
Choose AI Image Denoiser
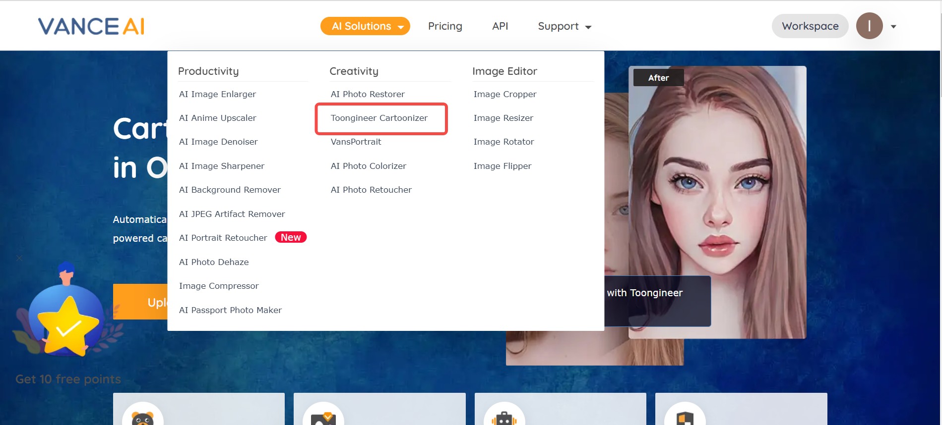(218, 142)
